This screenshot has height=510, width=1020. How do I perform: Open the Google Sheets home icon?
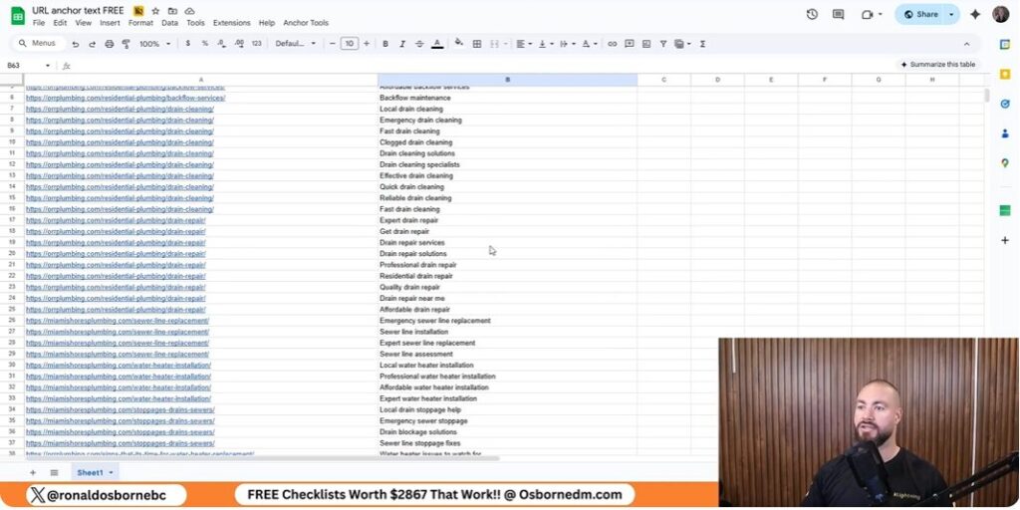tap(18, 16)
